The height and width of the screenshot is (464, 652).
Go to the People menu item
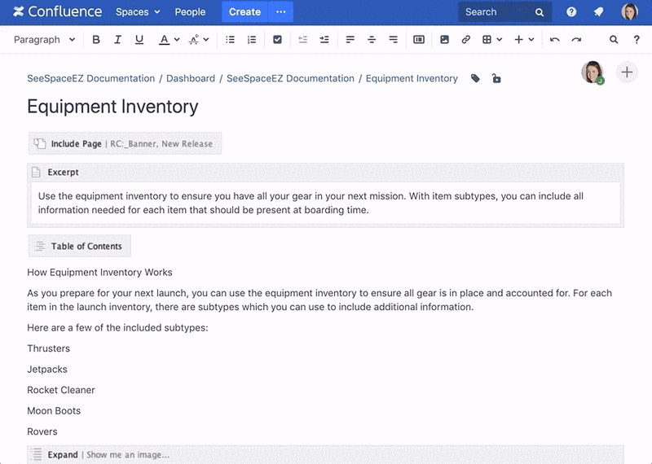190,12
